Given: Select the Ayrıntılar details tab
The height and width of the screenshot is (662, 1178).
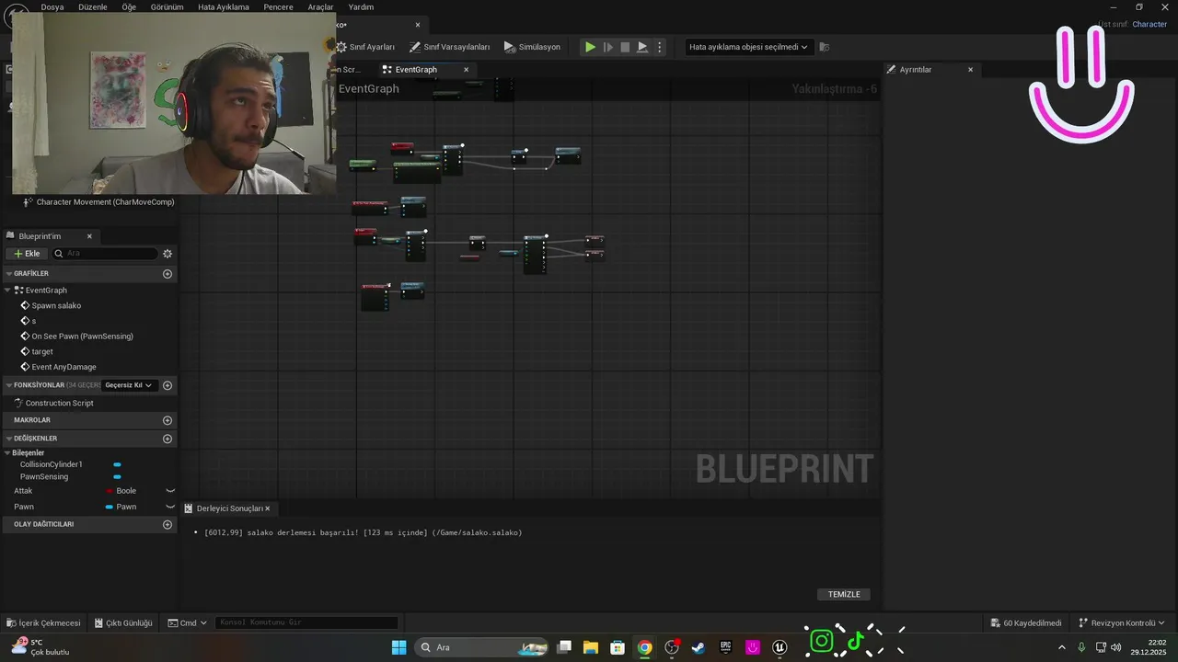Looking at the screenshot, I should tap(916, 70).
